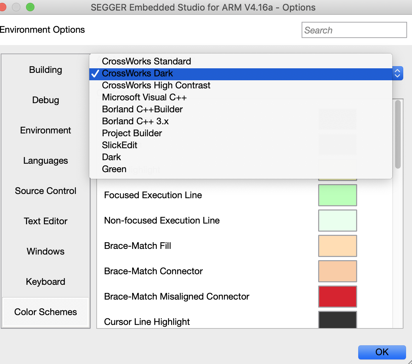This screenshot has height=364, width=412.
Task: Switch to Environment options category
Action: click(x=45, y=130)
